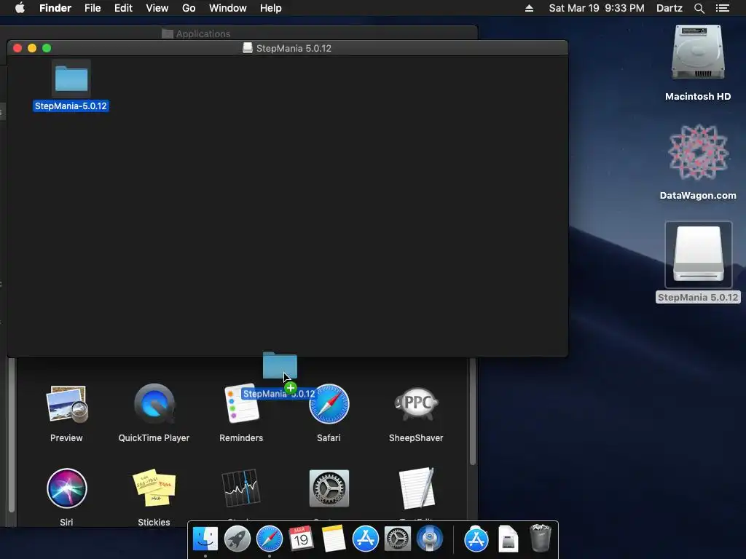This screenshot has width=746, height=559.
Task: Open QuickTime Player in Applications window
Action: [x=154, y=405]
